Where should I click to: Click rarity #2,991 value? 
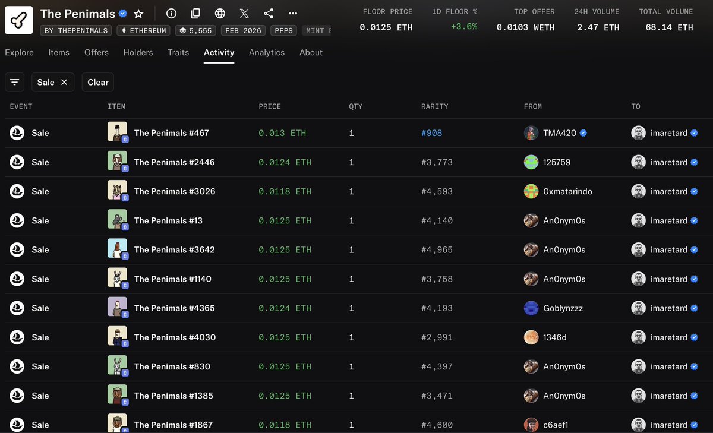(437, 337)
